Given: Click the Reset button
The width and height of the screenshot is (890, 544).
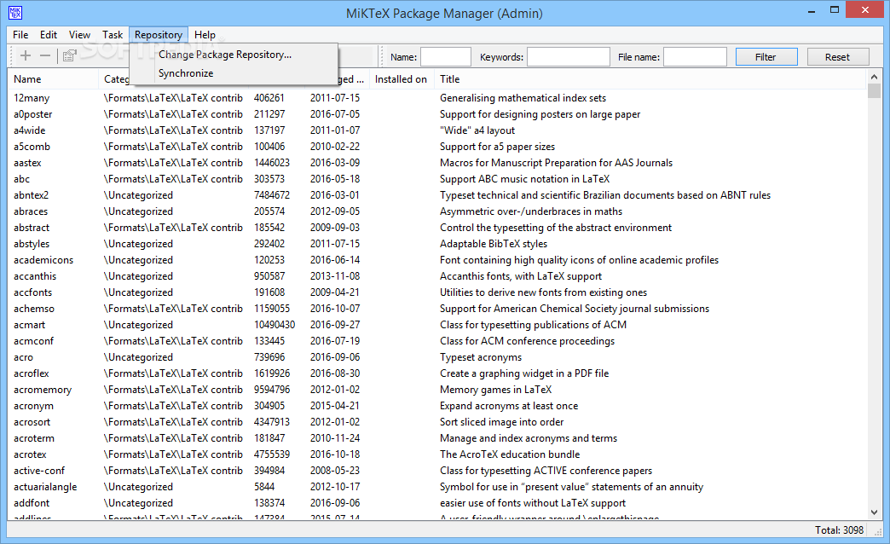Looking at the screenshot, I should coord(838,57).
